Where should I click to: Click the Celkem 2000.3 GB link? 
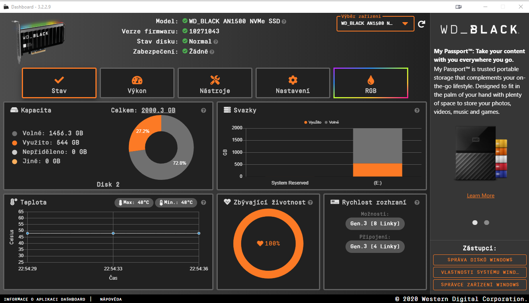[158, 110]
